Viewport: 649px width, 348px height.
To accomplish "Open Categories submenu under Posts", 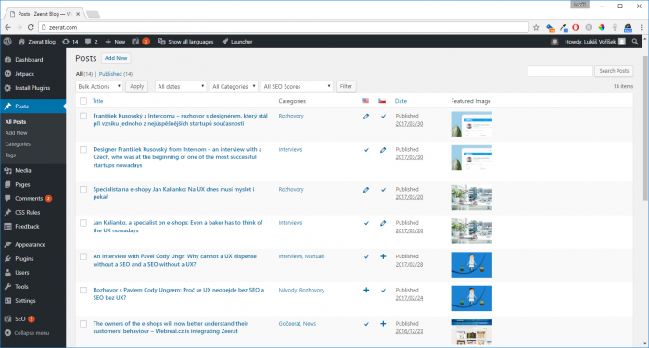I will click(x=18, y=144).
